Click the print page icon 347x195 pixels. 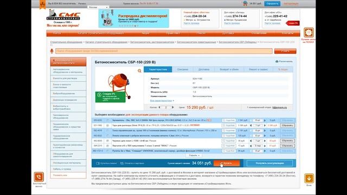[x=277, y=61]
